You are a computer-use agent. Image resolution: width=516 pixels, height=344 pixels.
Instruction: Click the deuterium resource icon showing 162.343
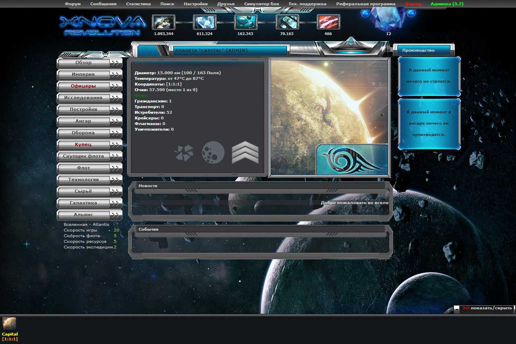(x=246, y=22)
